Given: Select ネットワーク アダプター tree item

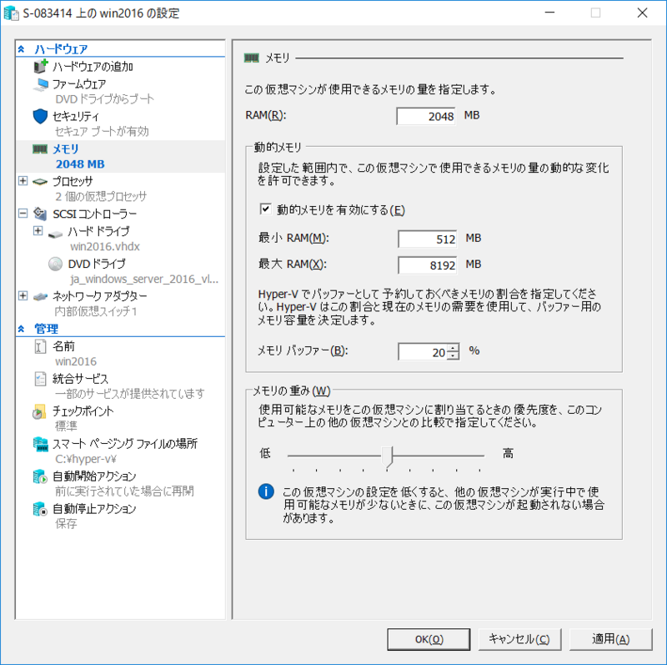Looking at the screenshot, I should 99,295.
